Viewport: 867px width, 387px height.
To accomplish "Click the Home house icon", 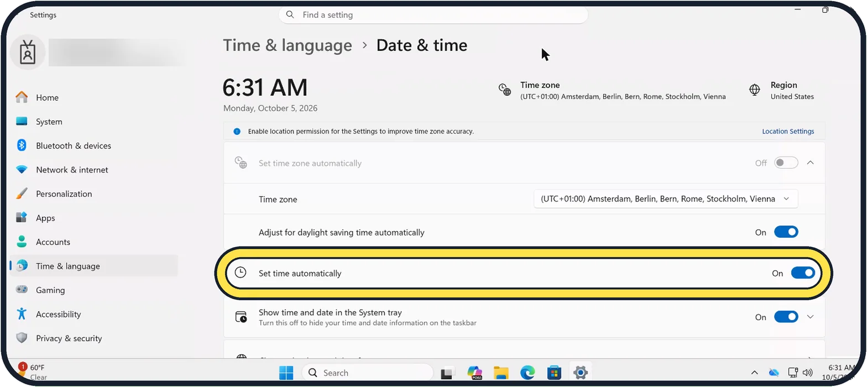I will 22,97.
